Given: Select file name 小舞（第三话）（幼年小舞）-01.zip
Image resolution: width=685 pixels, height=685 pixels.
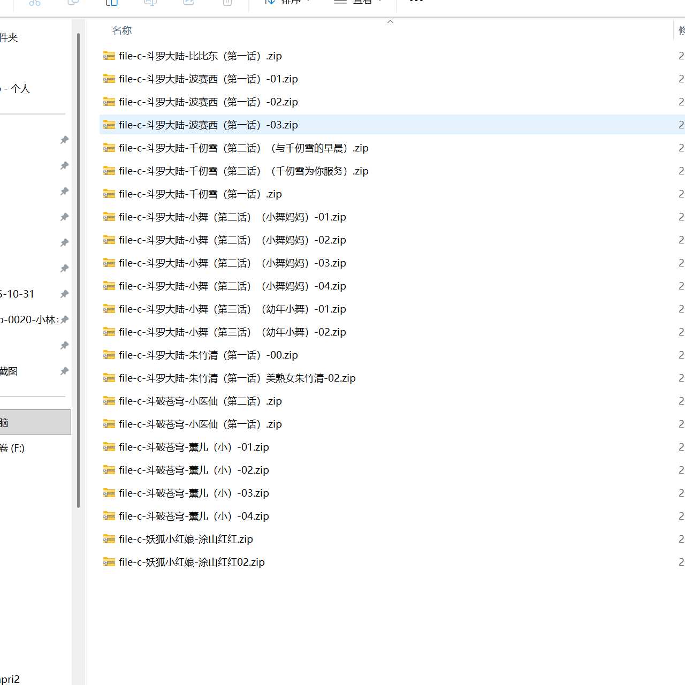Looking at the screenshot, I should (x=232, y=309).
